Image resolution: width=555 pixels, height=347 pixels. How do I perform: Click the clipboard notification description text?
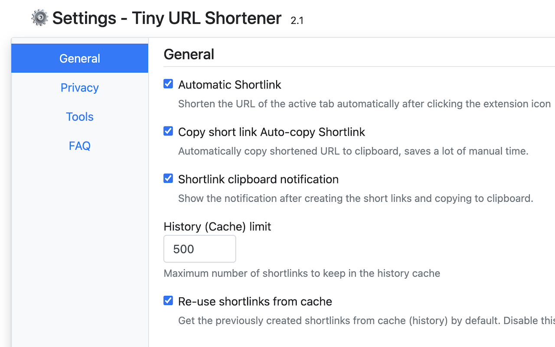(x=355, y=198)
